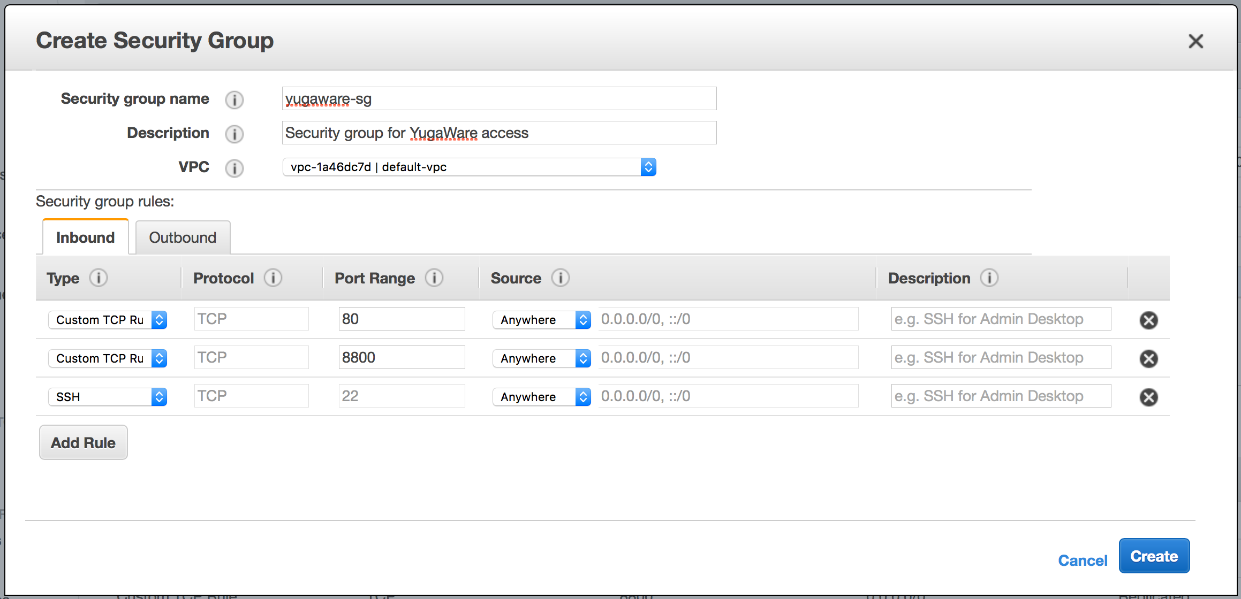Click the Protocol column info icon
The height and width of the screenshot is (599, 1241).
(x=273, y=278)
